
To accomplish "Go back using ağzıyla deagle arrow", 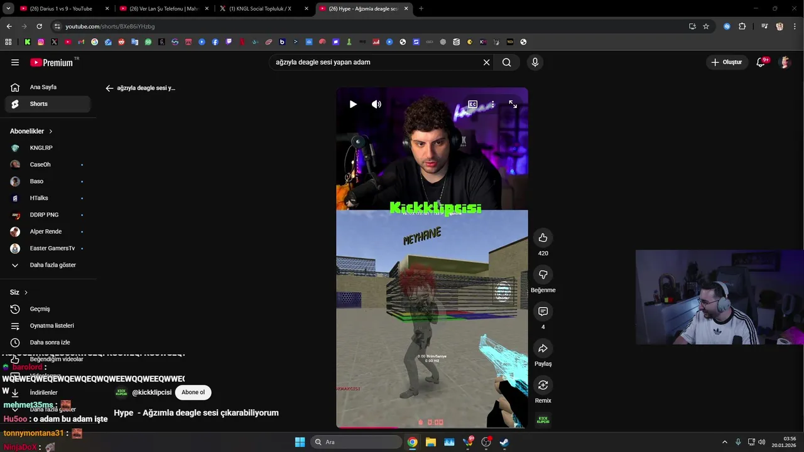I will pos(109,88).
